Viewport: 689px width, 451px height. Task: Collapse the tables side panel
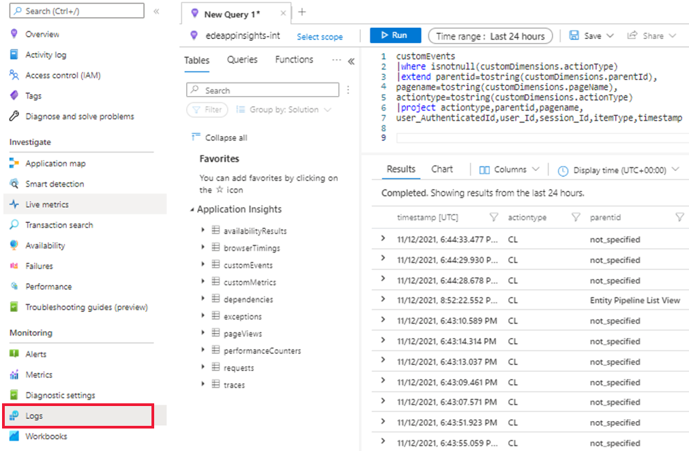pyautogui.click(x=351, y=61)
